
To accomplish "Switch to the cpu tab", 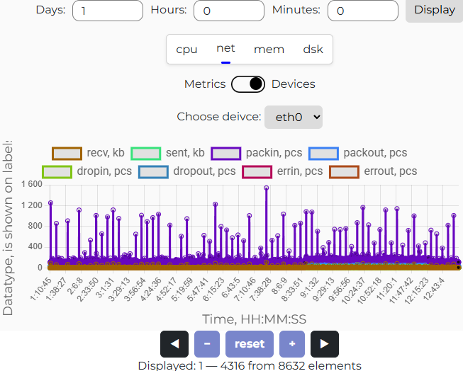I will coord(187,50).
